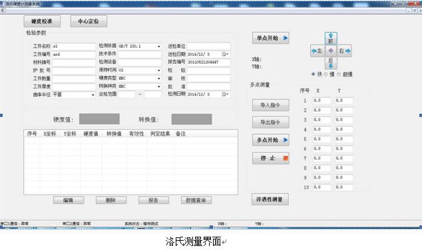Select the 慢 speed radio button
Screen dimensions: 422x250
[326, 74]
